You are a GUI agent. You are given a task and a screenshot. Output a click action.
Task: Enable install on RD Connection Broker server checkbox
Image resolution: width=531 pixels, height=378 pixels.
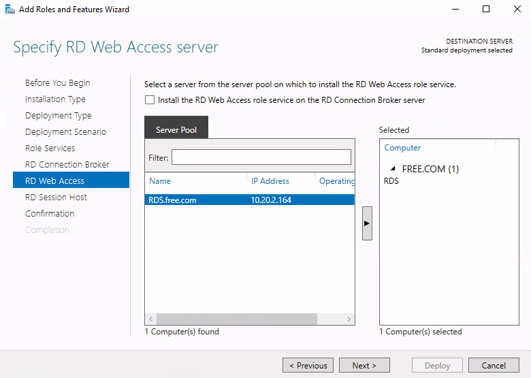(150, 100)
